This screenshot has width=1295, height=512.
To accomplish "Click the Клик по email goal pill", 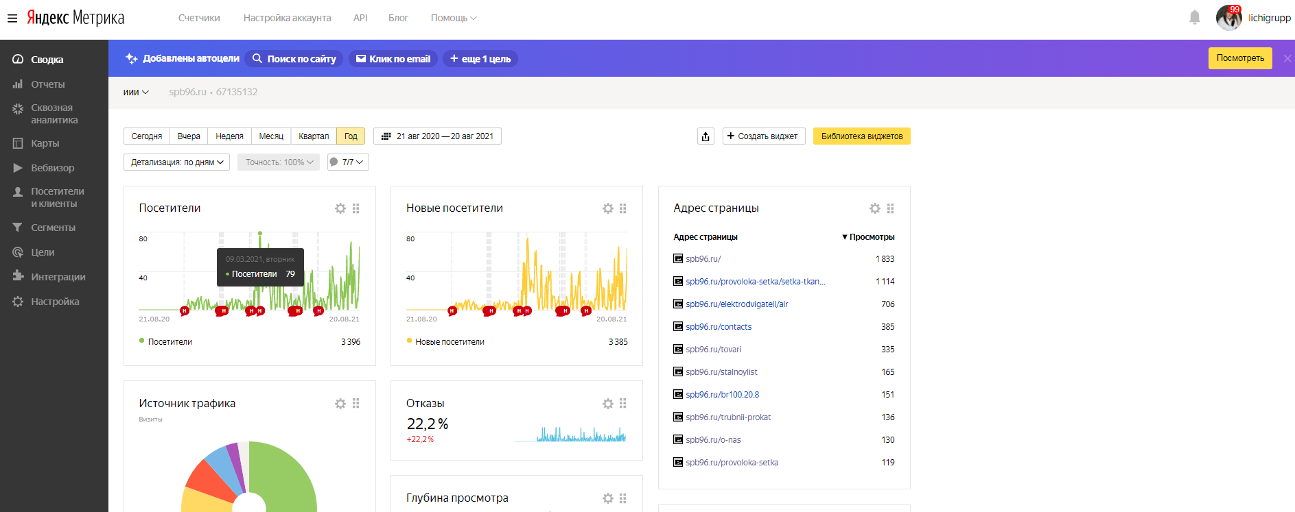I will (x=393, y=59).
